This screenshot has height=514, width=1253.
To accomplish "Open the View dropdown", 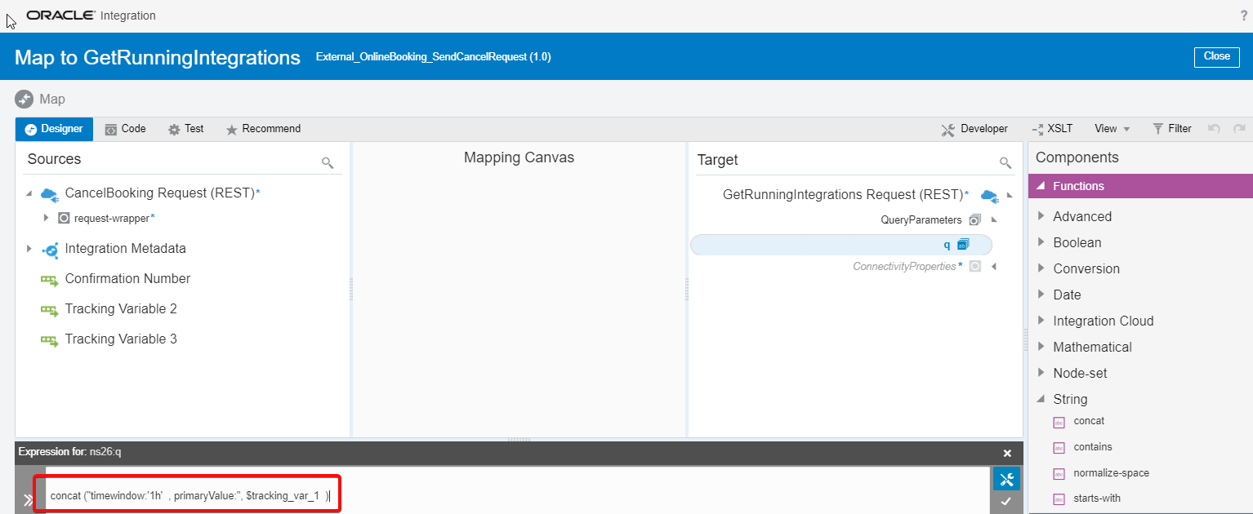I will tap(1110, 128).
